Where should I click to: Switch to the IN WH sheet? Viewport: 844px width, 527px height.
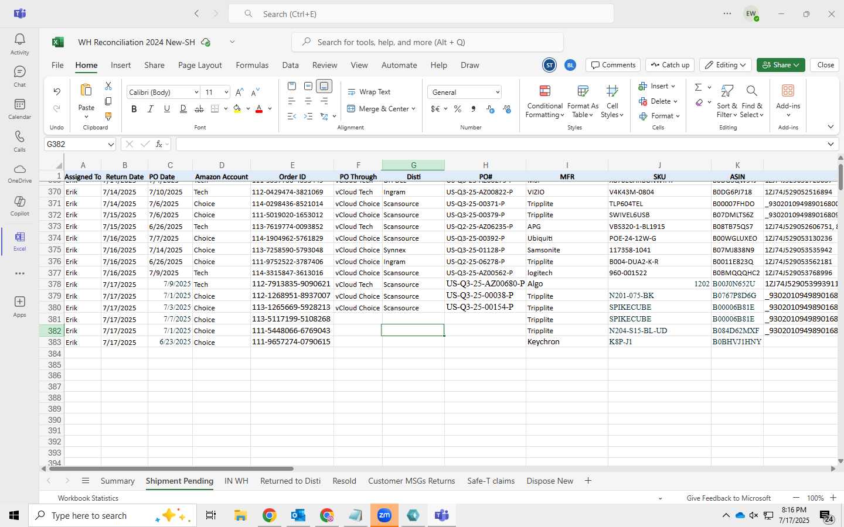[x=236, y=481]
